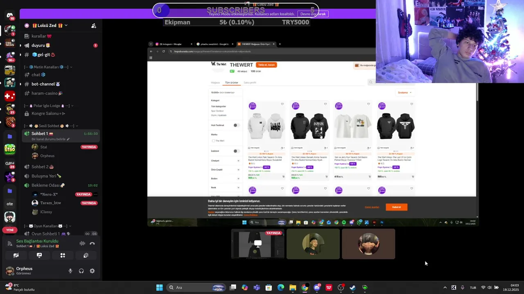Open the soundboard icon in voice panel
Image resolution: width=524 pixels, height=294 pixels.
click(x=86, y=255)
